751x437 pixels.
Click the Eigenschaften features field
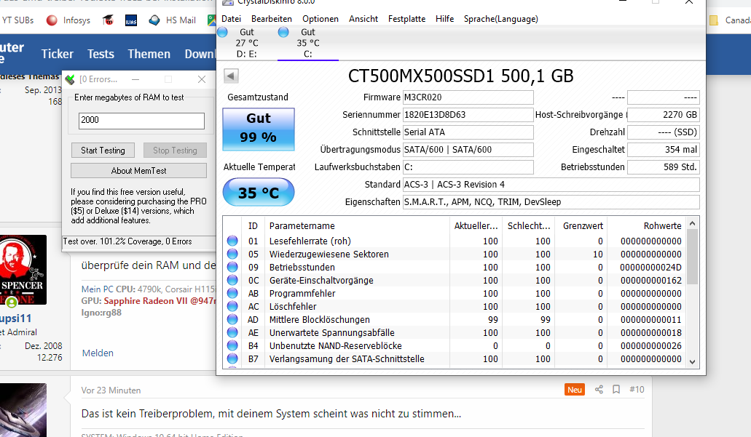click(x=551, y=202)
